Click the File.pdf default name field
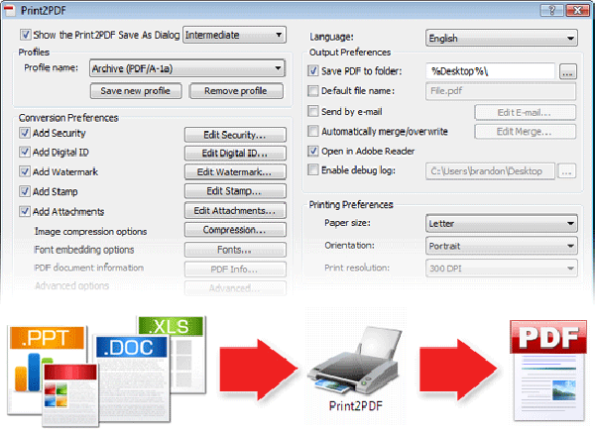The height and width of the screenshot is (432, 595). click(x=501, y=91)
